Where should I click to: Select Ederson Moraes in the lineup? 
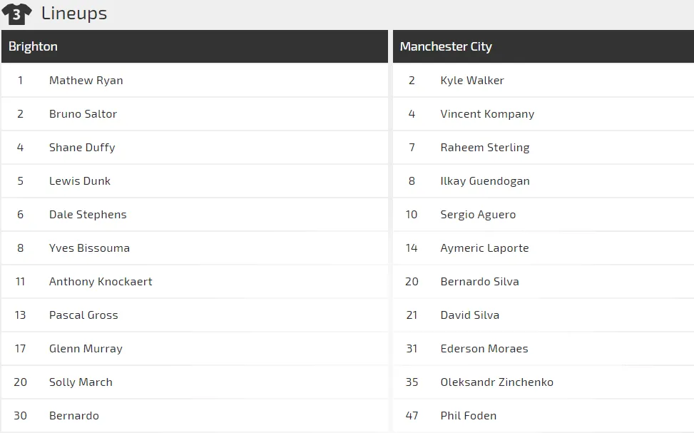484,349
